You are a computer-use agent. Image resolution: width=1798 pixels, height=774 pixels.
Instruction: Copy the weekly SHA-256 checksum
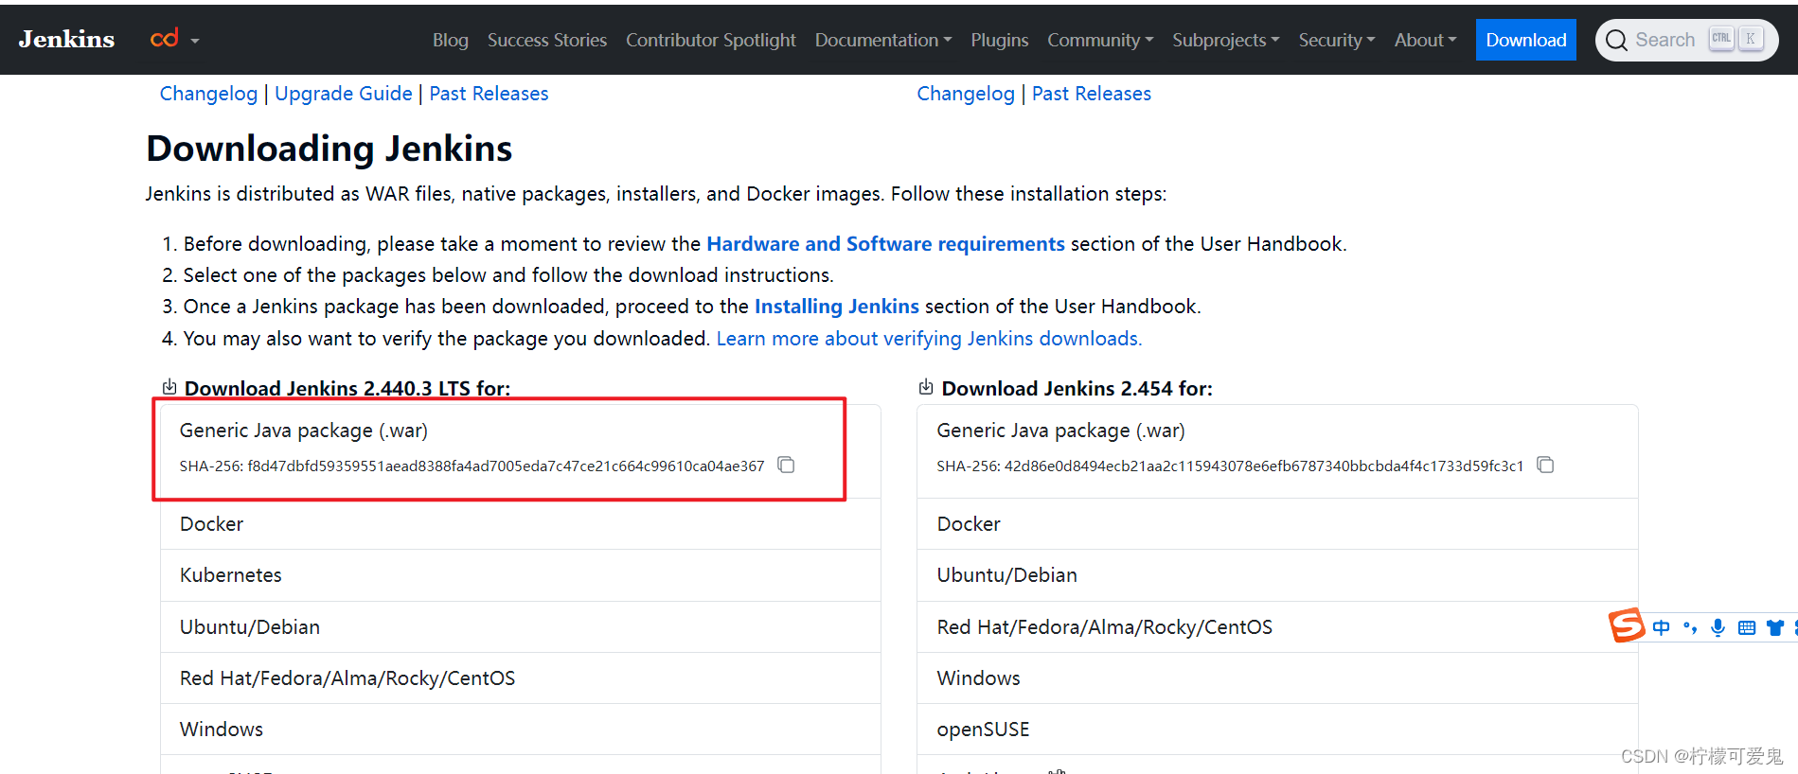(x=1545, y=465)
